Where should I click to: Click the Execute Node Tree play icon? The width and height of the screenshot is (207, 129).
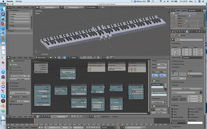coord(11,93)
